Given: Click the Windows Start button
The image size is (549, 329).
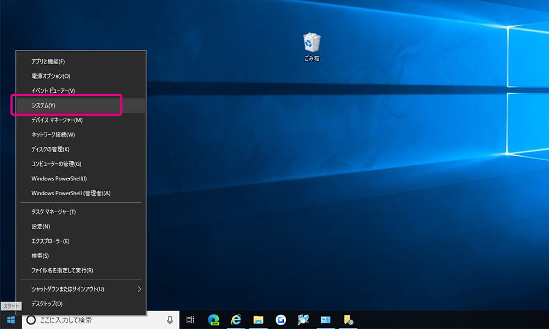Looking at the screenshot, I should [10, 320].
